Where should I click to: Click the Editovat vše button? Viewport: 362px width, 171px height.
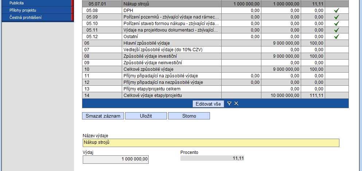tap(208, 104)
